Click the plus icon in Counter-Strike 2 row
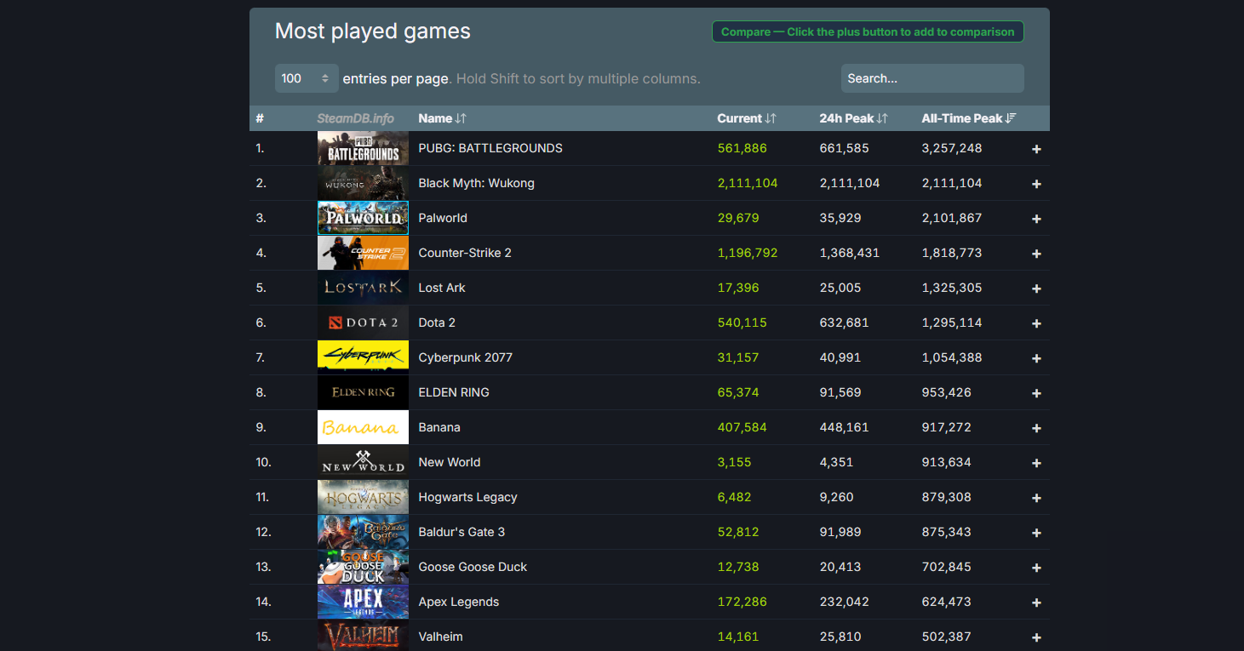This screenshot has width=1244, height=651. pos(1036,254)
